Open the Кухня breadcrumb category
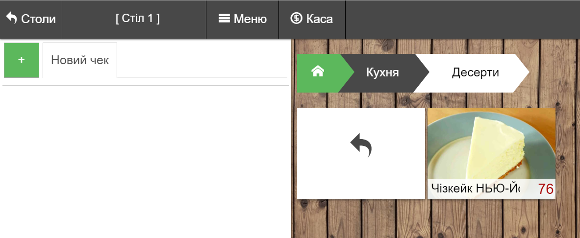580x238 pixels. point(382,72)
